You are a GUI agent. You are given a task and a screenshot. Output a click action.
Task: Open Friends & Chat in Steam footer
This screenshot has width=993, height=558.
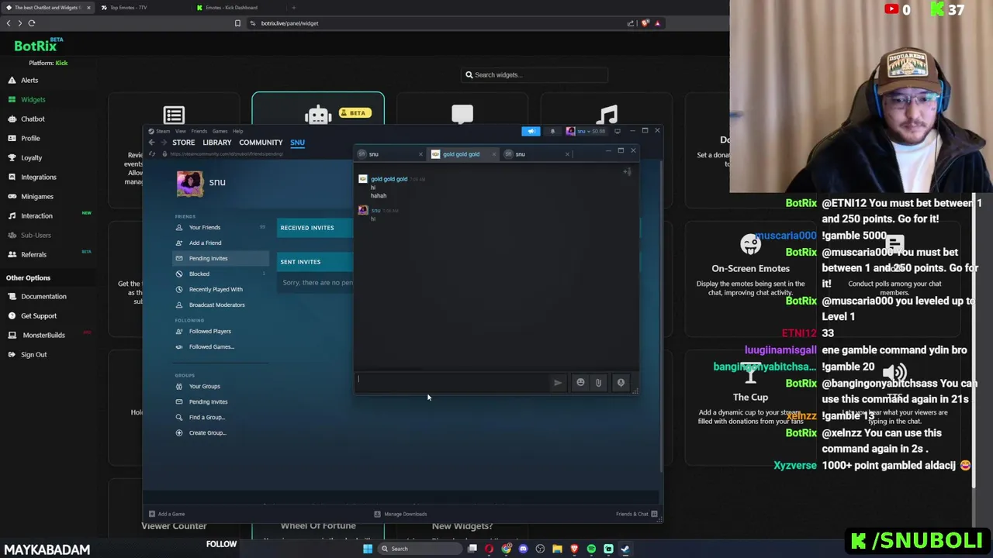click(x=636, y=514)
